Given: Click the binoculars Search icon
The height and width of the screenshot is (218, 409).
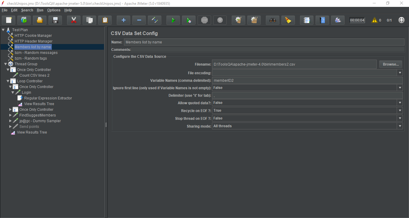Looking at the screenshot, I should click(x=272, y=20).
